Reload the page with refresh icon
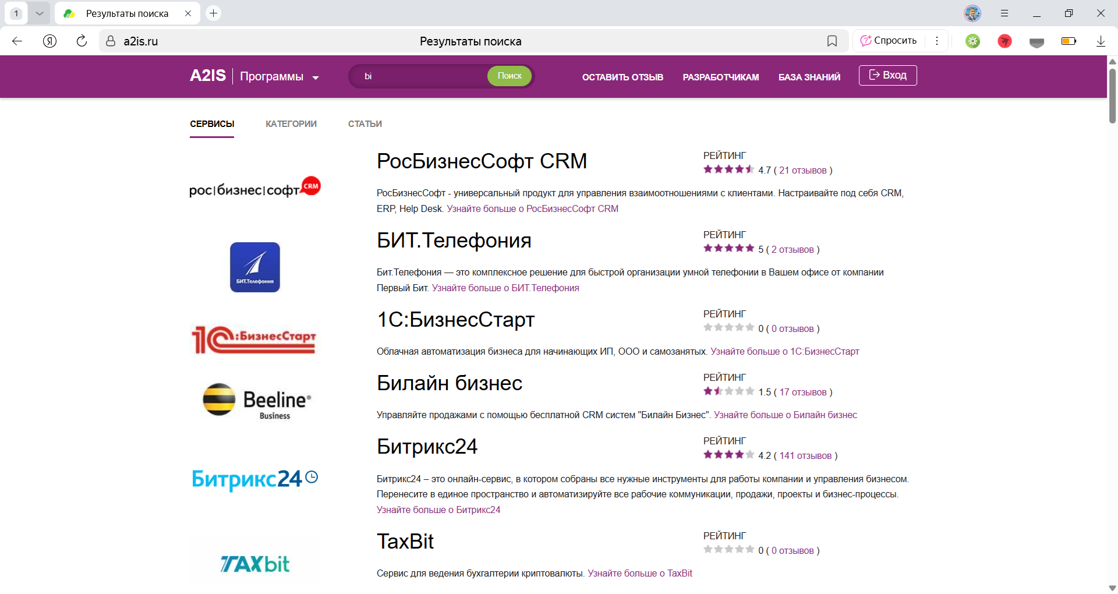1118x594 pixels. 82,41
